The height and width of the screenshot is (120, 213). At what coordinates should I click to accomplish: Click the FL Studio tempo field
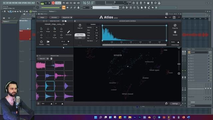point(58,3)
